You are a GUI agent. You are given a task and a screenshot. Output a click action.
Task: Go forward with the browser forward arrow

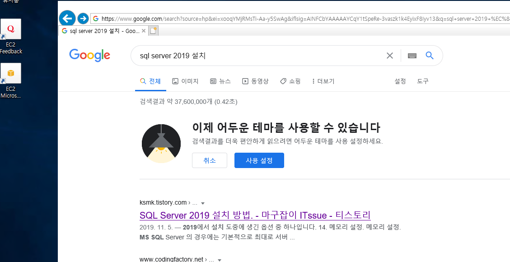[83, 19]
